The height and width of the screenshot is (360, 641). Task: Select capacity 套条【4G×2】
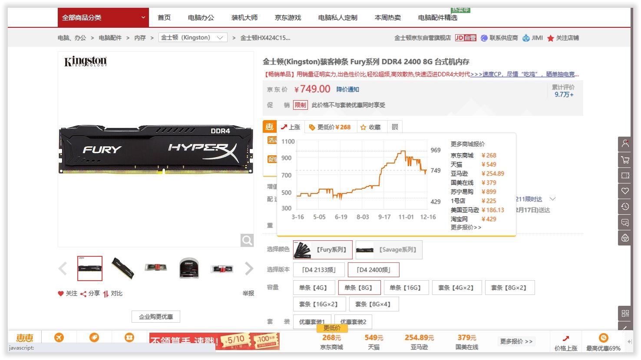[x=457, y=288]
